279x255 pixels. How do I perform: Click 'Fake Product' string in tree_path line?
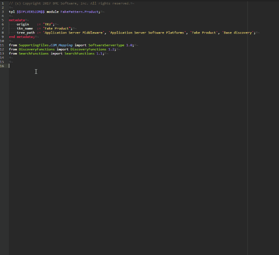[x=204, y=33]
